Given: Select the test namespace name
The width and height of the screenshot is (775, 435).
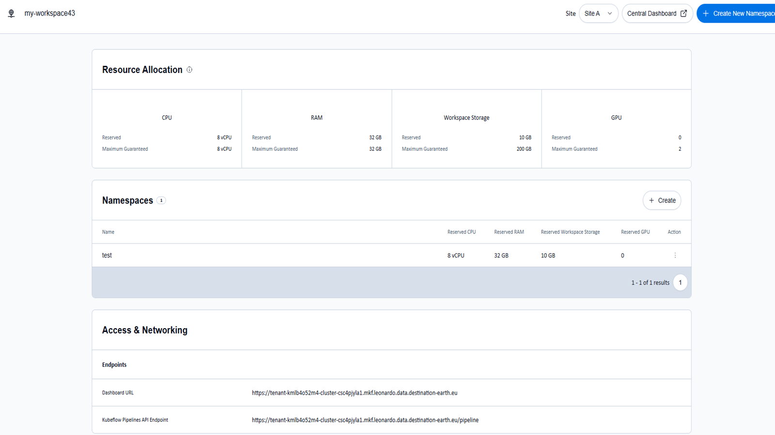Looking at the screenshot, I should [x=107, y=255].
